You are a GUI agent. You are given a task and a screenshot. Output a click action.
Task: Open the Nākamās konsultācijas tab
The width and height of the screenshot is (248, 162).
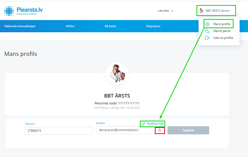click(20, 26)
